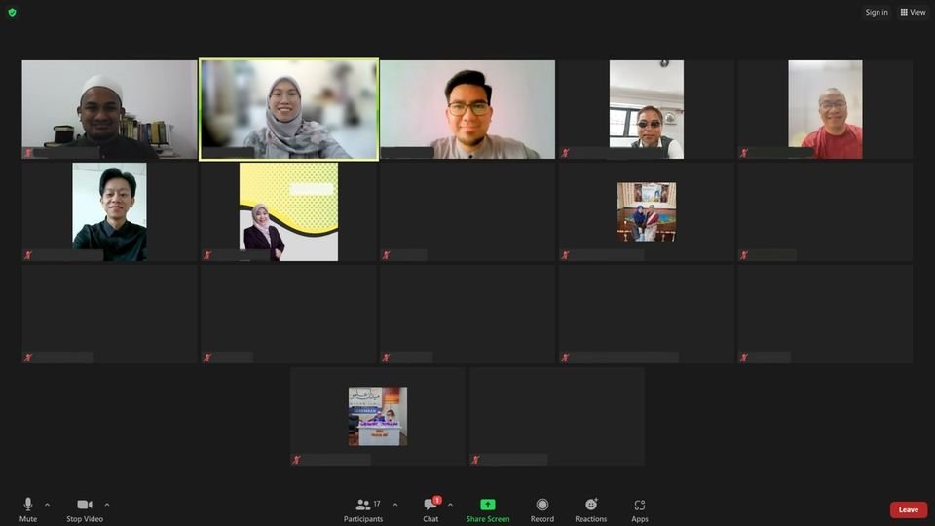Start recording with the Record button
Screen dimensions: 935x526
coord(542,508)
